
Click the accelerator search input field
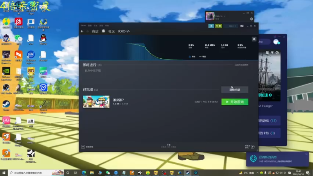point(264,42)
